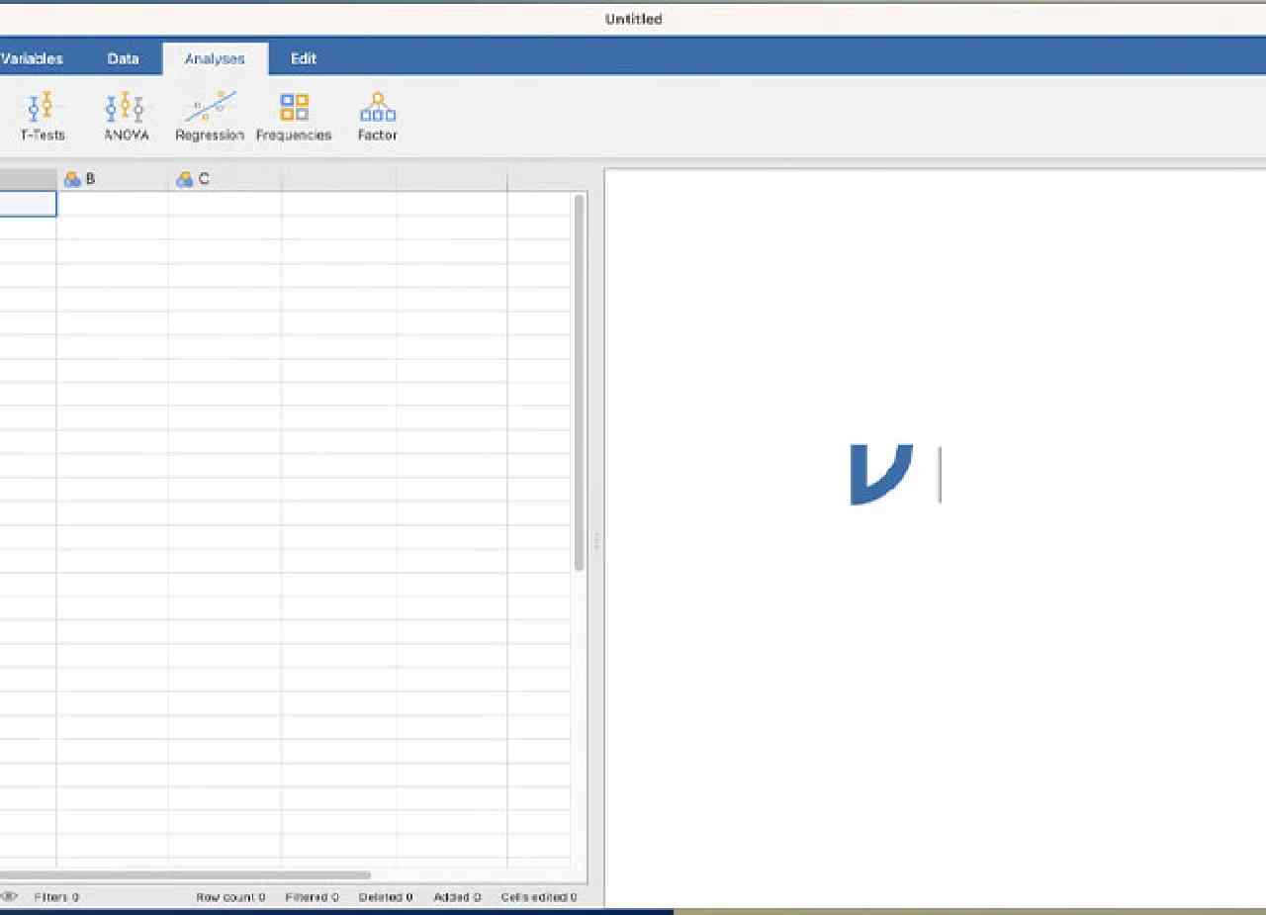Click the selected first cell in spreadsheet
This screenshot has height=915, width=1266.
[x=28, y=204]
